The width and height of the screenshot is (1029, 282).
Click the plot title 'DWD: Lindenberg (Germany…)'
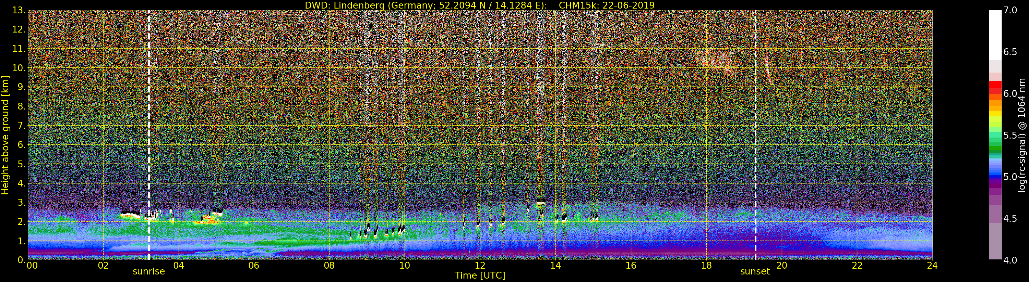tap(480, 5)
